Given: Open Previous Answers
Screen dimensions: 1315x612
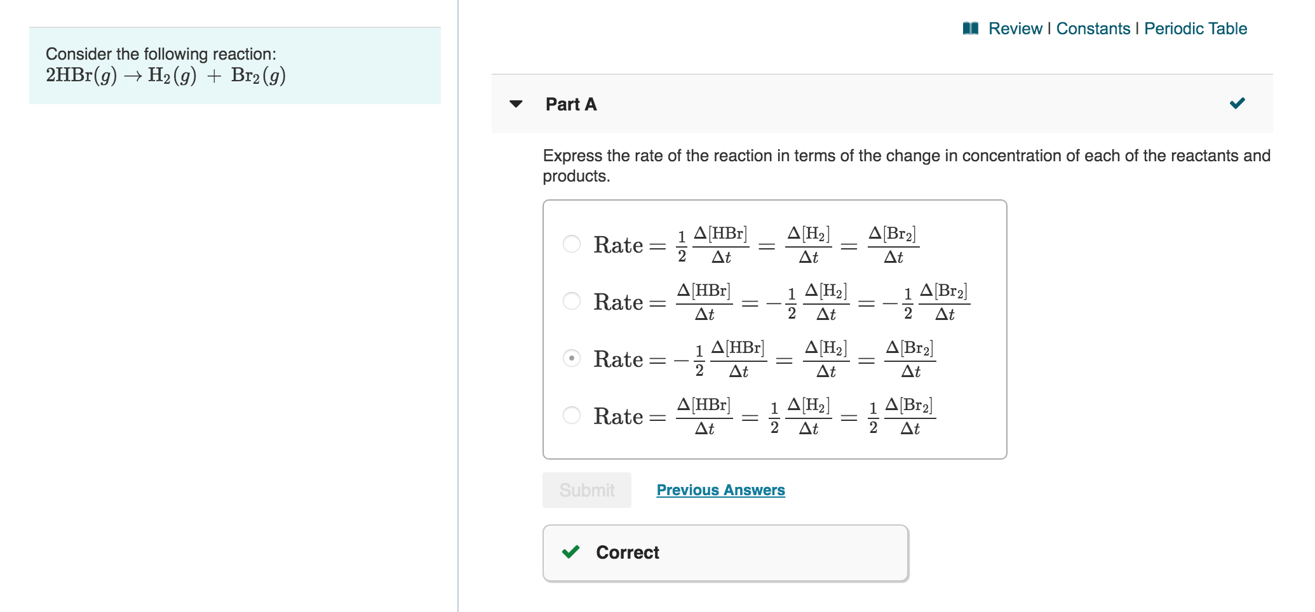Looking at the screenshot, I should click(720, 489).
